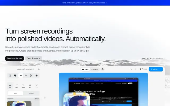The width and height of the screenshot is (170, 106).
Task: Click the recorded browser window in preview
Action: [x=104, y=92]
